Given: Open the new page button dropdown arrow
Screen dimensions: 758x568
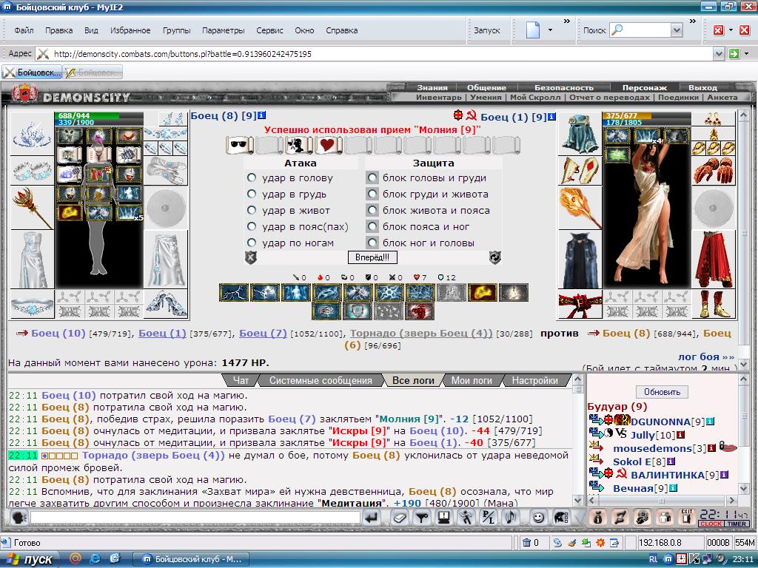Looking at the screenshot, I should (x=550, y=30).
